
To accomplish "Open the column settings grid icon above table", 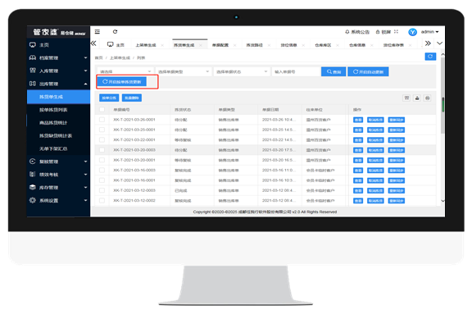I will coord(406,98).
